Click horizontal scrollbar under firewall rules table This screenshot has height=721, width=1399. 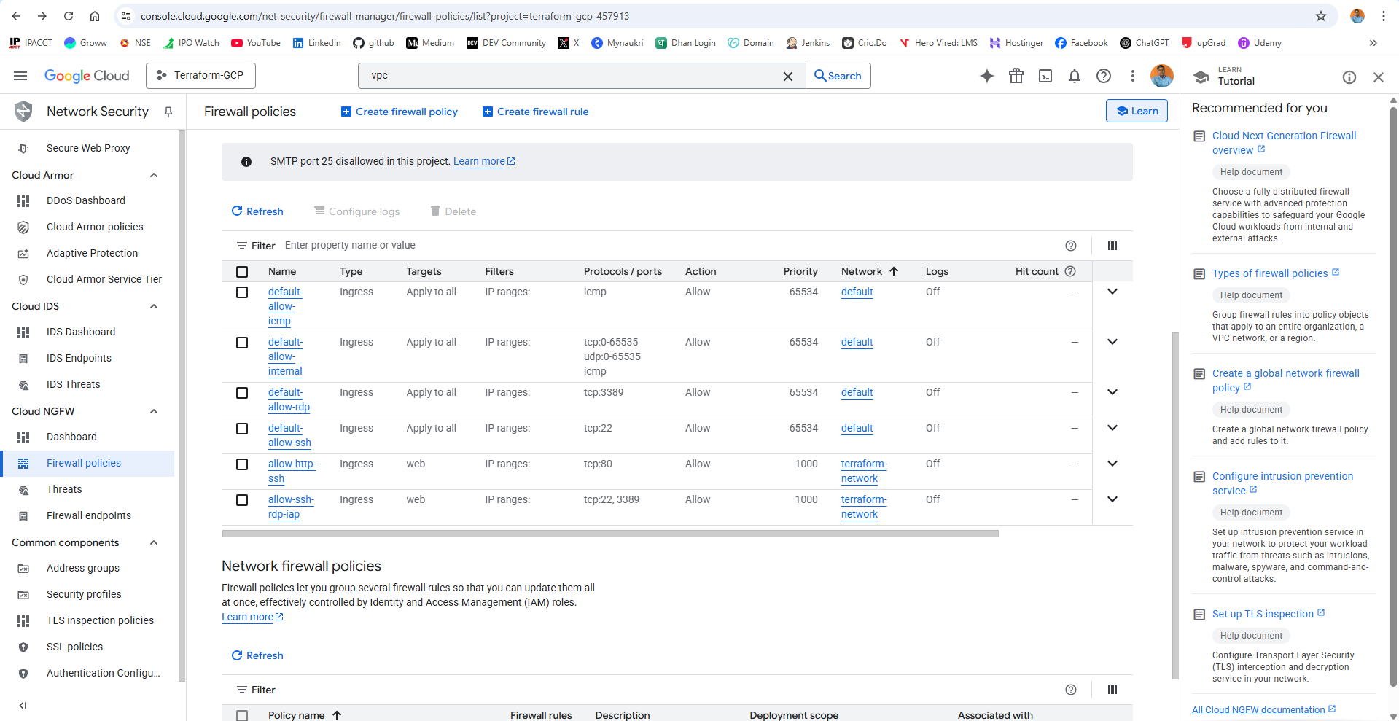click(x=610, y=533)
